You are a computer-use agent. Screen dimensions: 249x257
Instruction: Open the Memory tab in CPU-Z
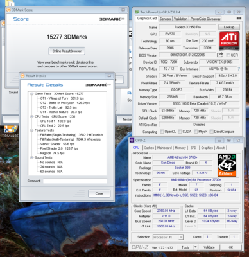click(x=180, y=148)
